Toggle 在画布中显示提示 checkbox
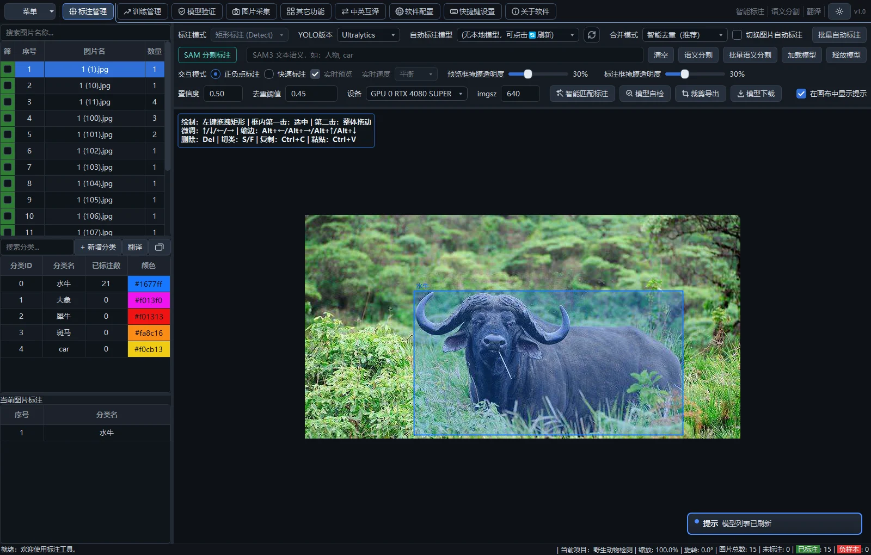 tap(801, 94)
